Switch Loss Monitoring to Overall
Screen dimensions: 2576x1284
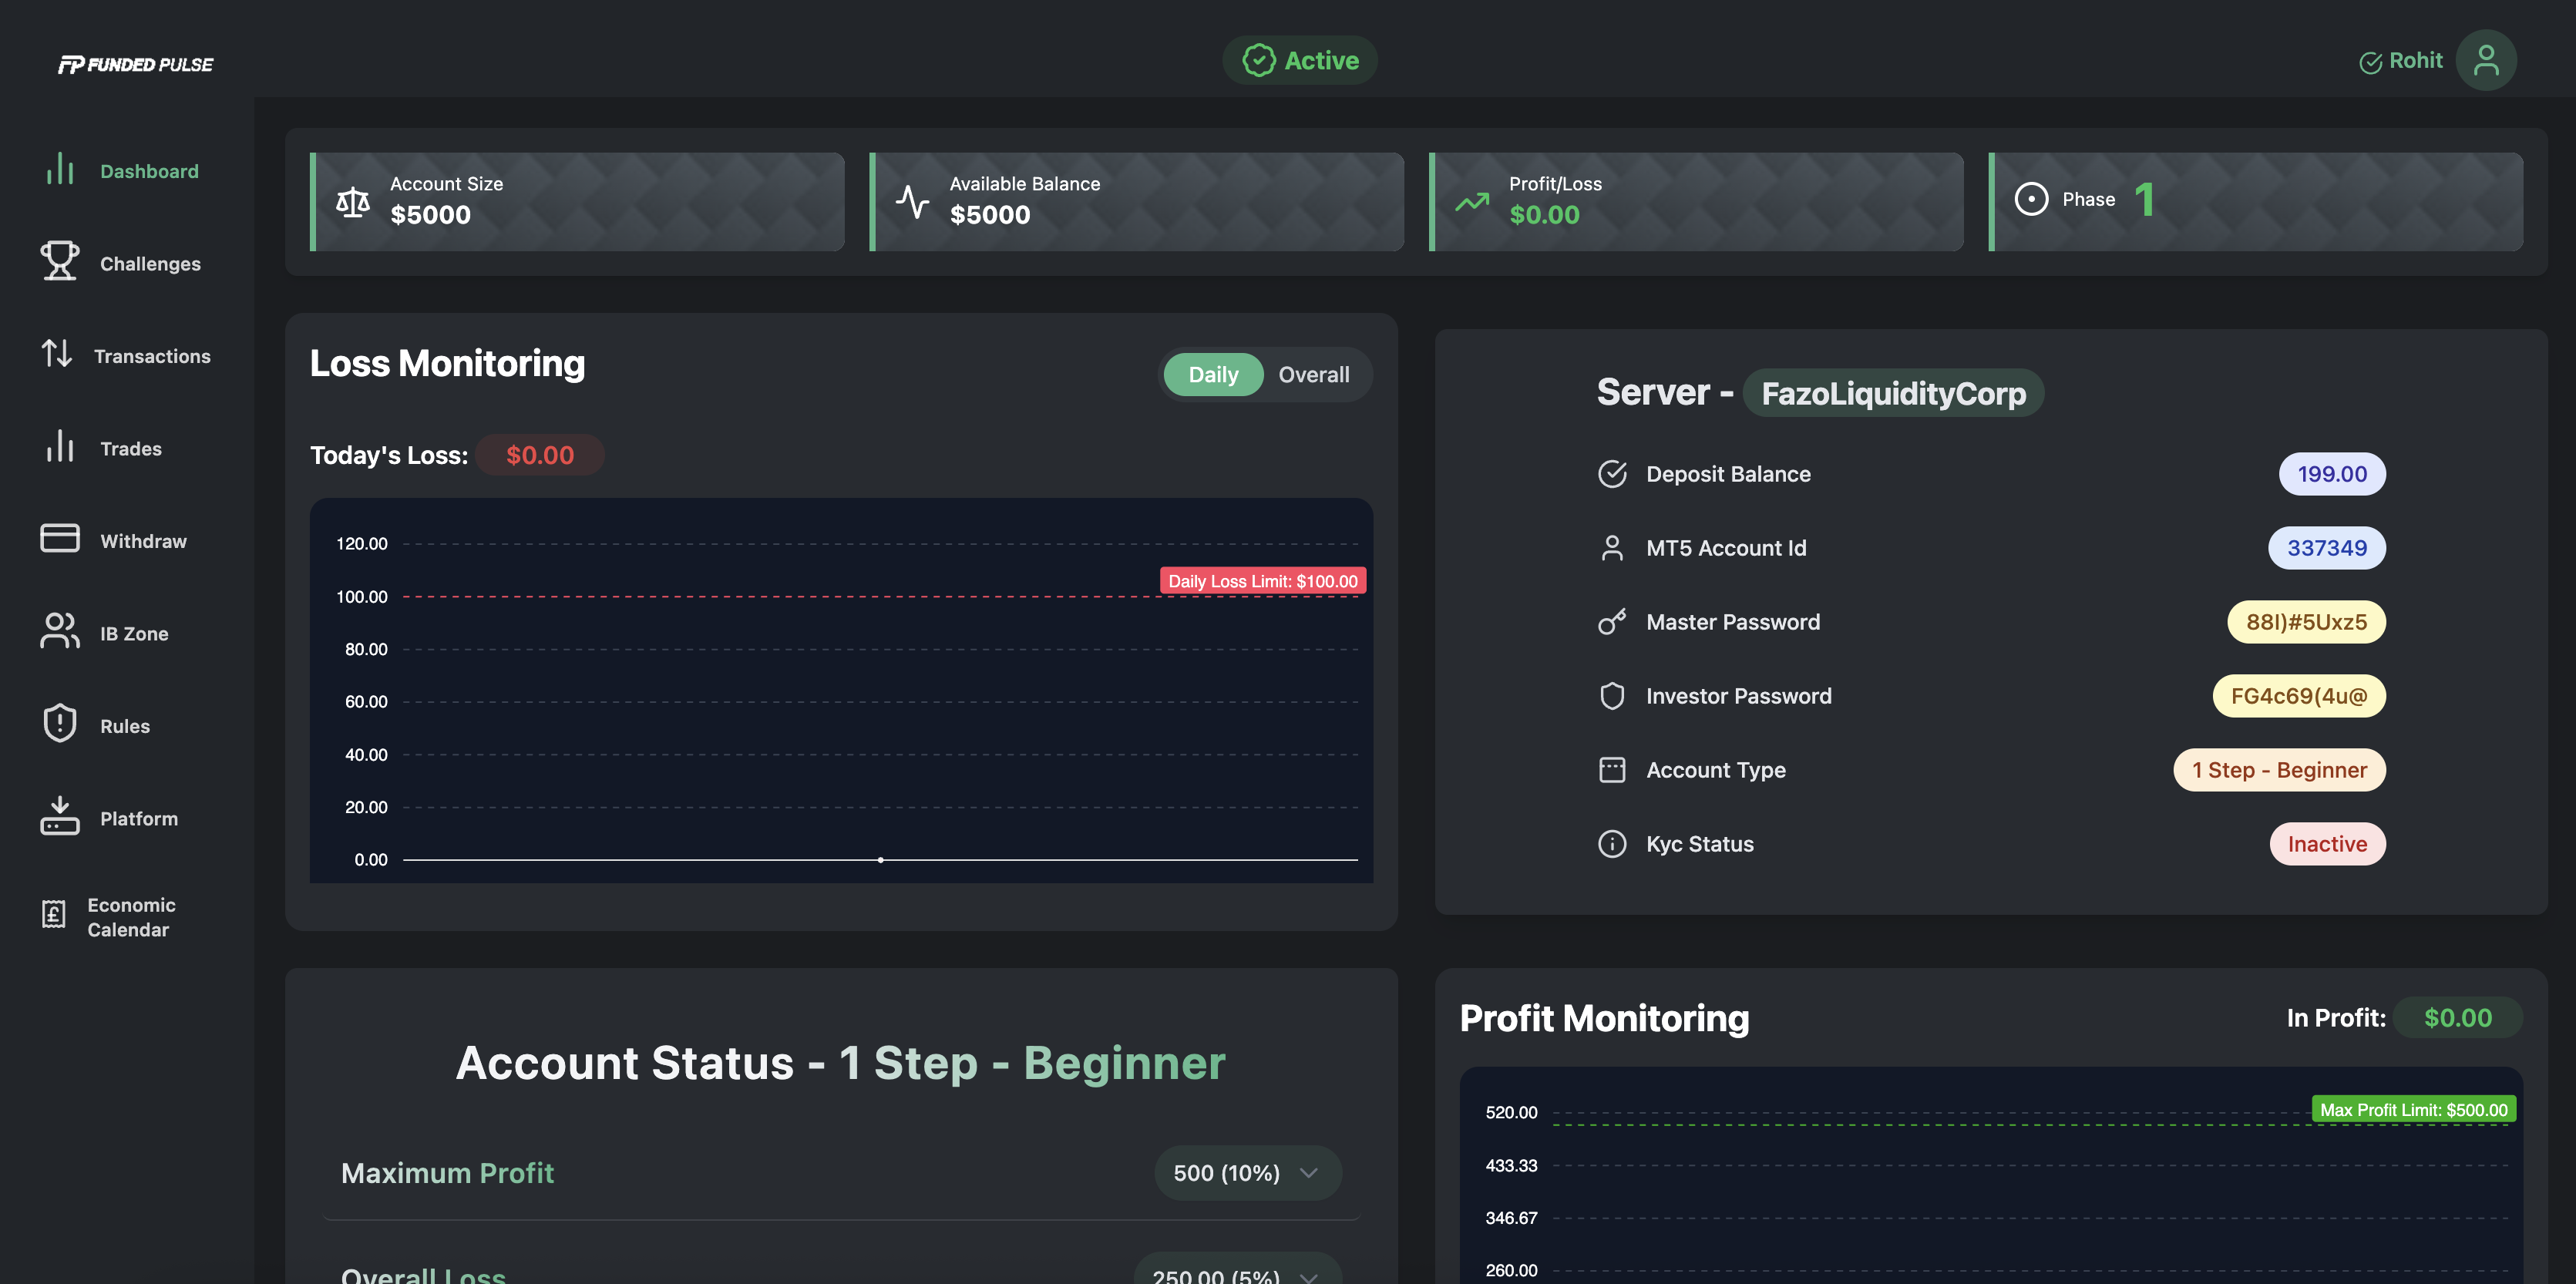tap(1313, 375)
